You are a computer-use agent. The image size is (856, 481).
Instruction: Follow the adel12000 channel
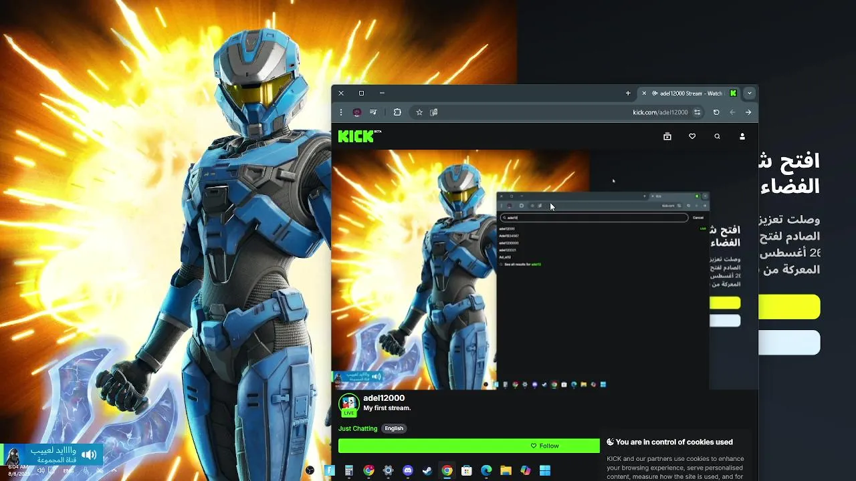(x=469, y=446)
